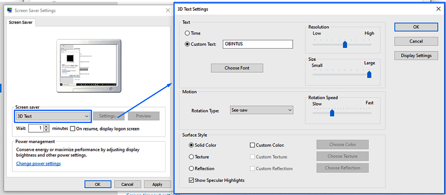Viewport: 446px width, 195px height.
Task: Click the Rotation Speed slider handle
Action: click(x=332, y=112)
